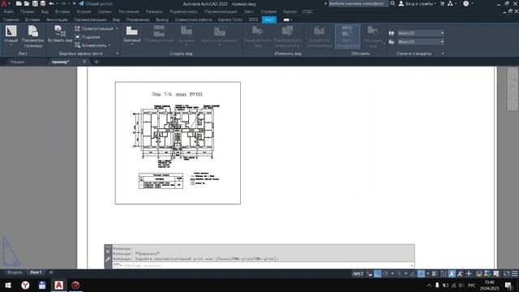
Task: Switch to the Управление ribbon tab
Action: coord(138,19)
